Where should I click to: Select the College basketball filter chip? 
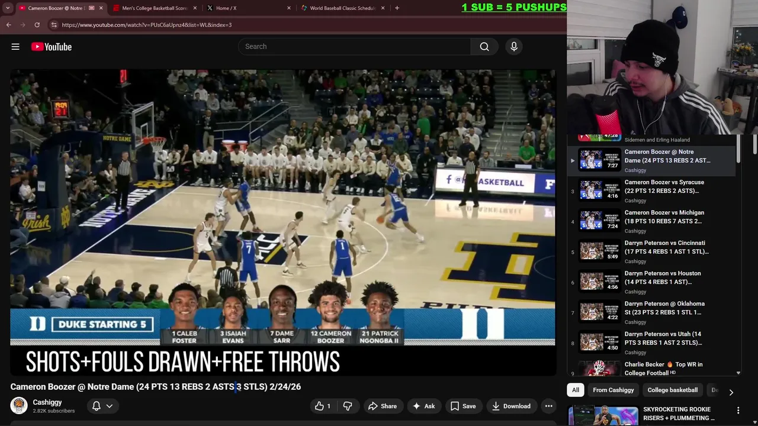673,390
